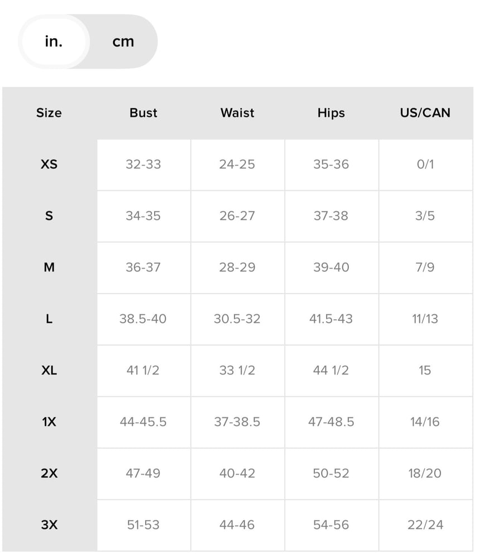The height and width of the screenshot is (558, 479).
Task: Click the 47-48.5 hips cell
Action: tap(331, 422)
